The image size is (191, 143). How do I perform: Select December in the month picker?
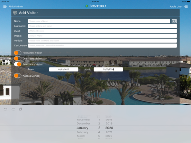click(x=83, y=123)
